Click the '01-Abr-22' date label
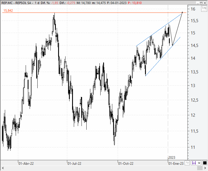The height and width of the screenshot is (171, 208). click(x=26, y=164)
